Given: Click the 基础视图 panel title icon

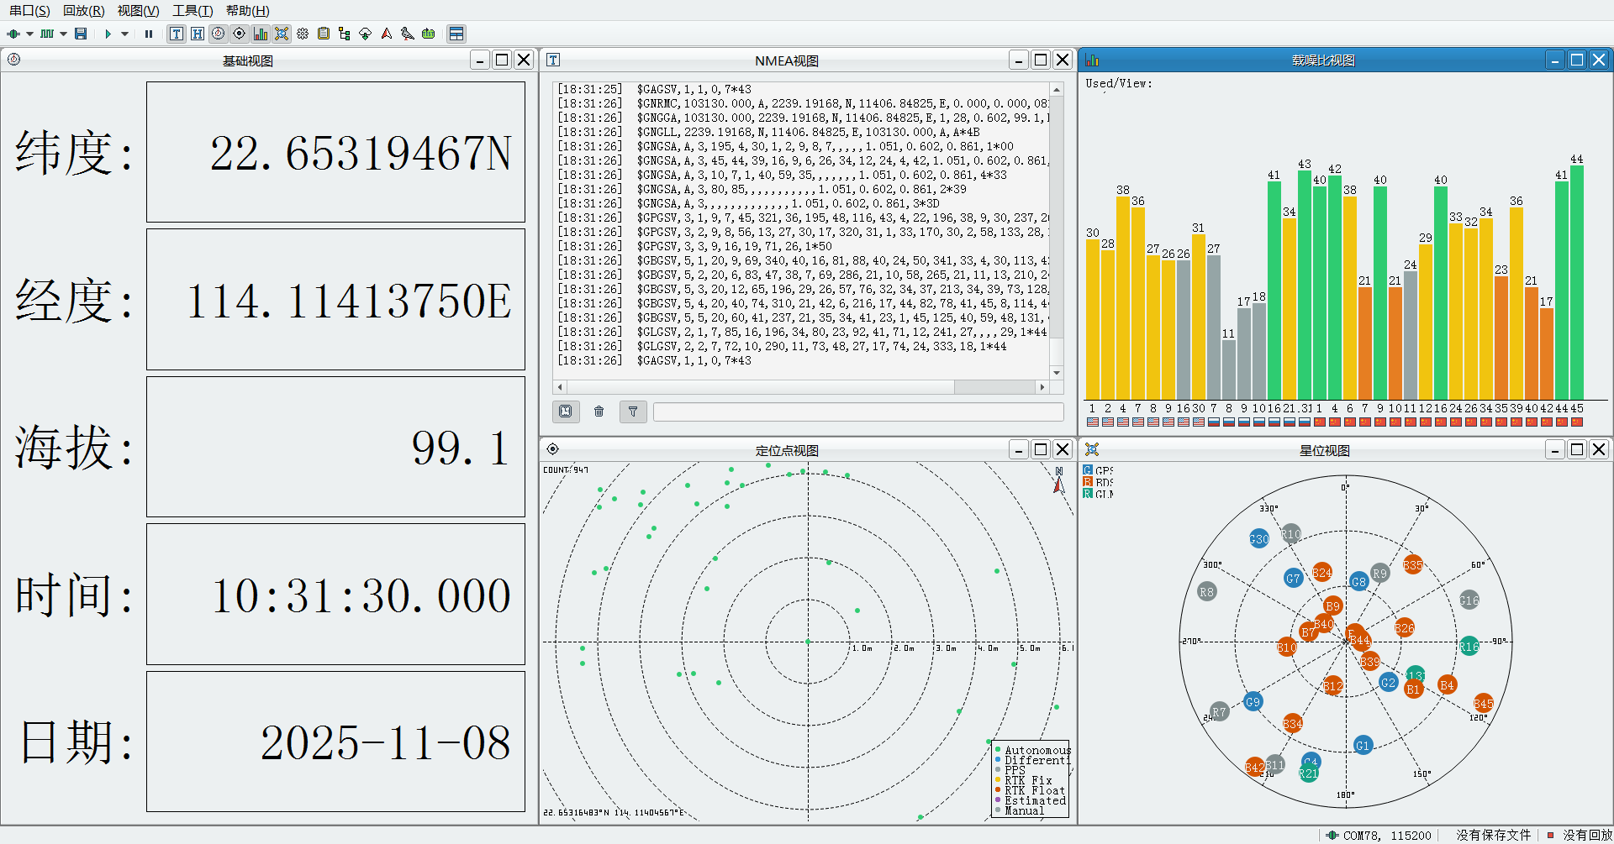Looking at the screenshot, I should [x=13, y=60].
